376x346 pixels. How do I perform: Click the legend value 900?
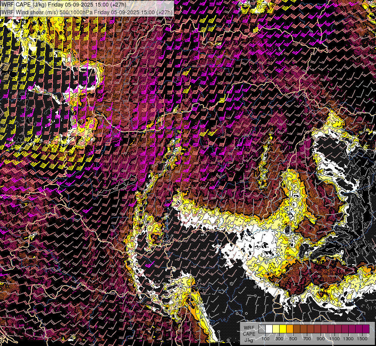pos(321,339)
